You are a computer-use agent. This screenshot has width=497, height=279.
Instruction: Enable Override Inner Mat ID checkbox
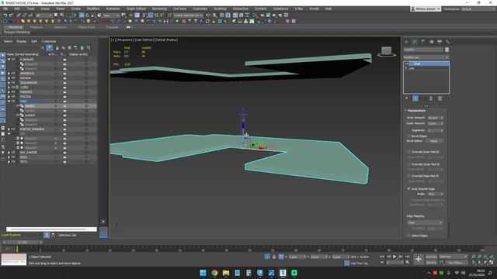(409, 152)
